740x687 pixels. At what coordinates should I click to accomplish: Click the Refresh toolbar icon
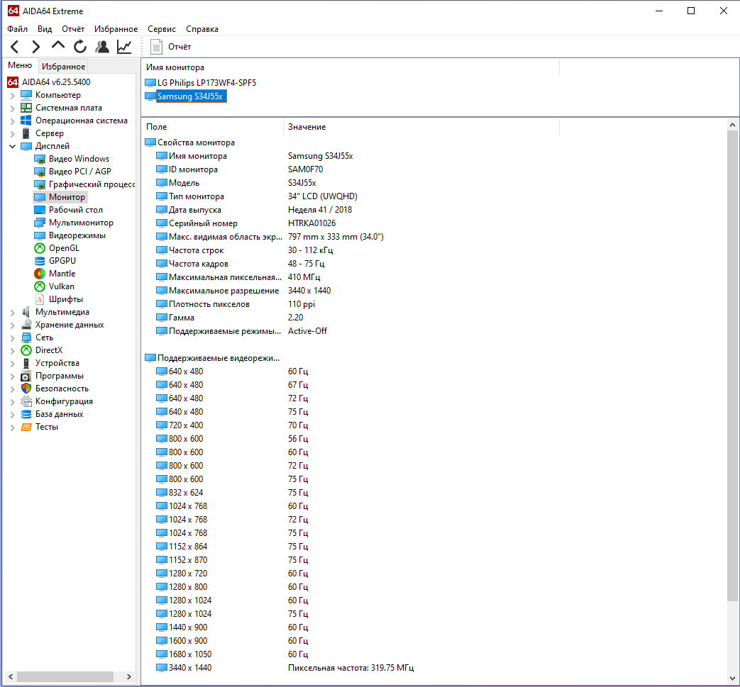click(x=80, y=47)
